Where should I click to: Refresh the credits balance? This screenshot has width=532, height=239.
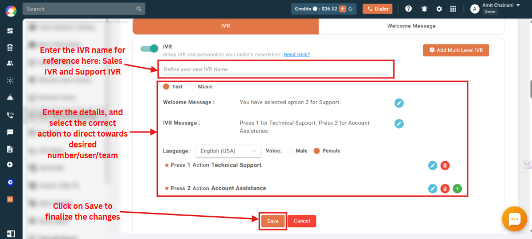351,9
